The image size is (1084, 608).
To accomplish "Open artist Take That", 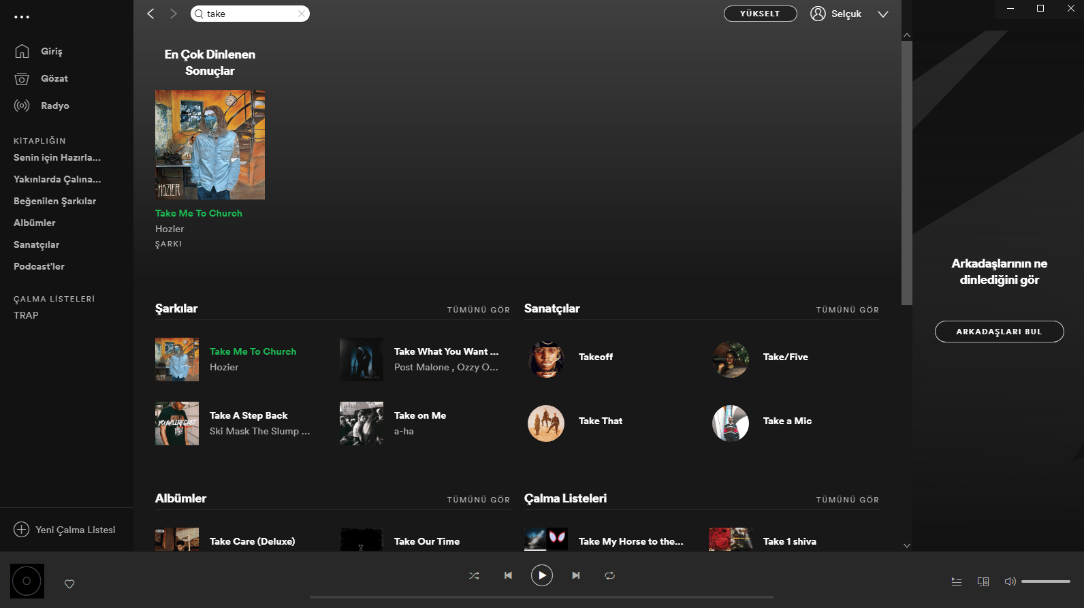I will 601,421.
